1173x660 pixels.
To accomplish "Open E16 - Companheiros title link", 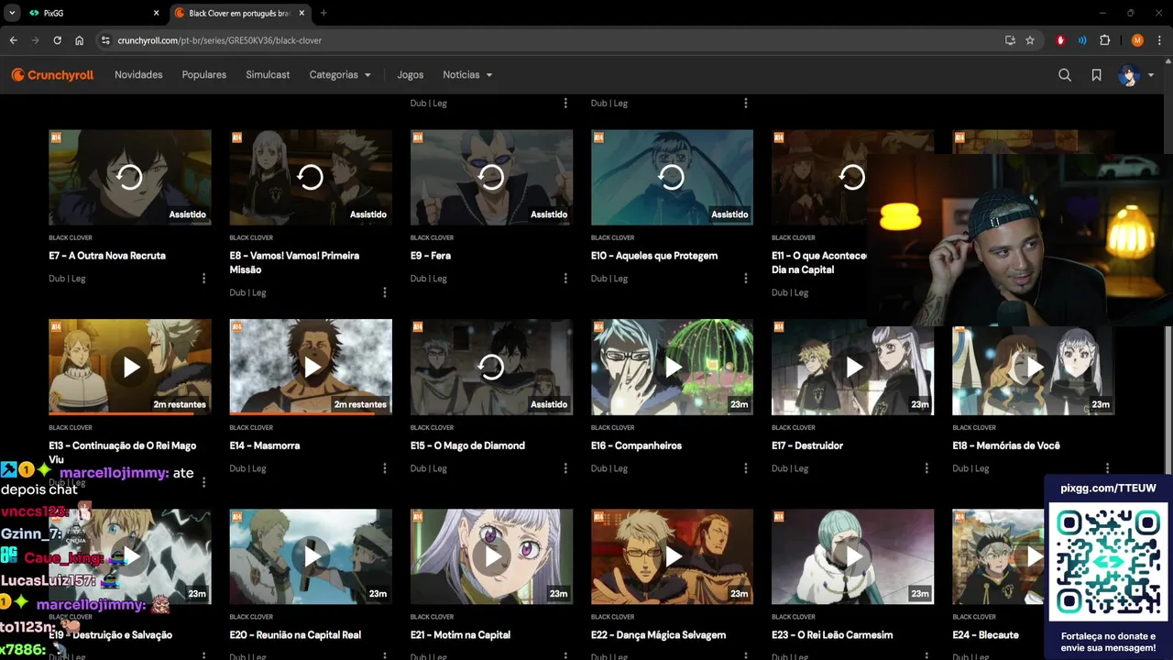I will click(x=636, y=445).
